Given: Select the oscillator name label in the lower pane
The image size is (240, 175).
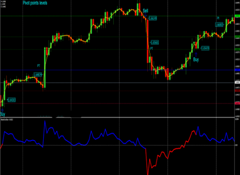Looking at the screenshot, I should pos(7,119).
